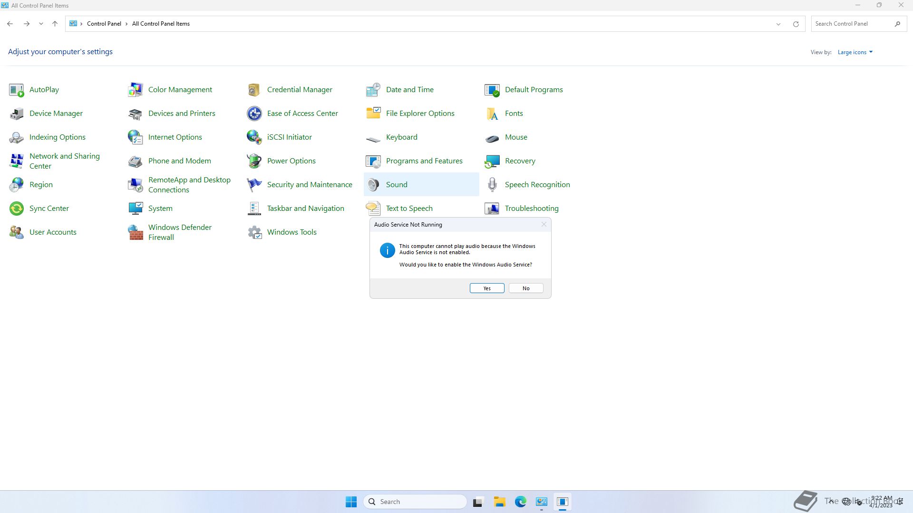This screenshot has height=513, width=913.
Task: Go up one level with Up arrow
Action: pos(55,24)
